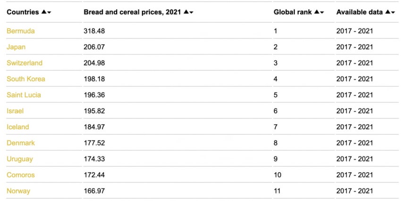Image resolution: width=406 pixels, height=201 pixels.
Task: Sort ascending by Global rank arrow
Action: tap(317, 12)
